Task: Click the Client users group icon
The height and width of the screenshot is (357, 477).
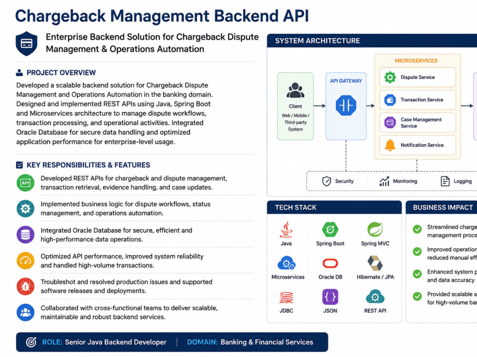Action: [x=295, y=90]
